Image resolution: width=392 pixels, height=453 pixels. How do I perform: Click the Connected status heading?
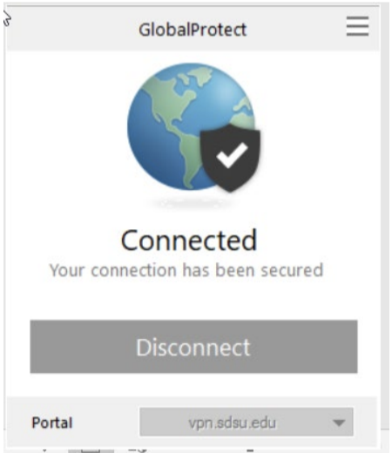[x=189, y=240]
